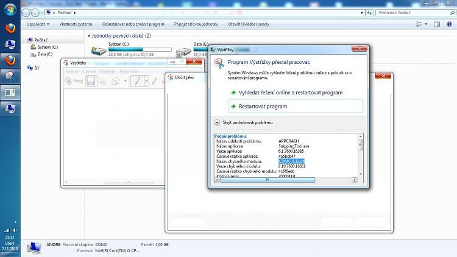Click the details horizontal scrollbar thumb

[x=267, y=180]
